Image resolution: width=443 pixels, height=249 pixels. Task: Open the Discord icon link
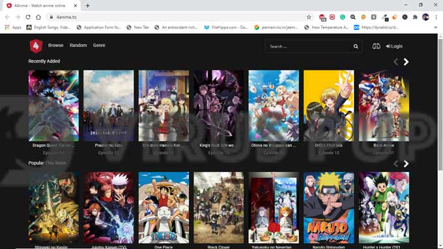click(x=376, y=46)
